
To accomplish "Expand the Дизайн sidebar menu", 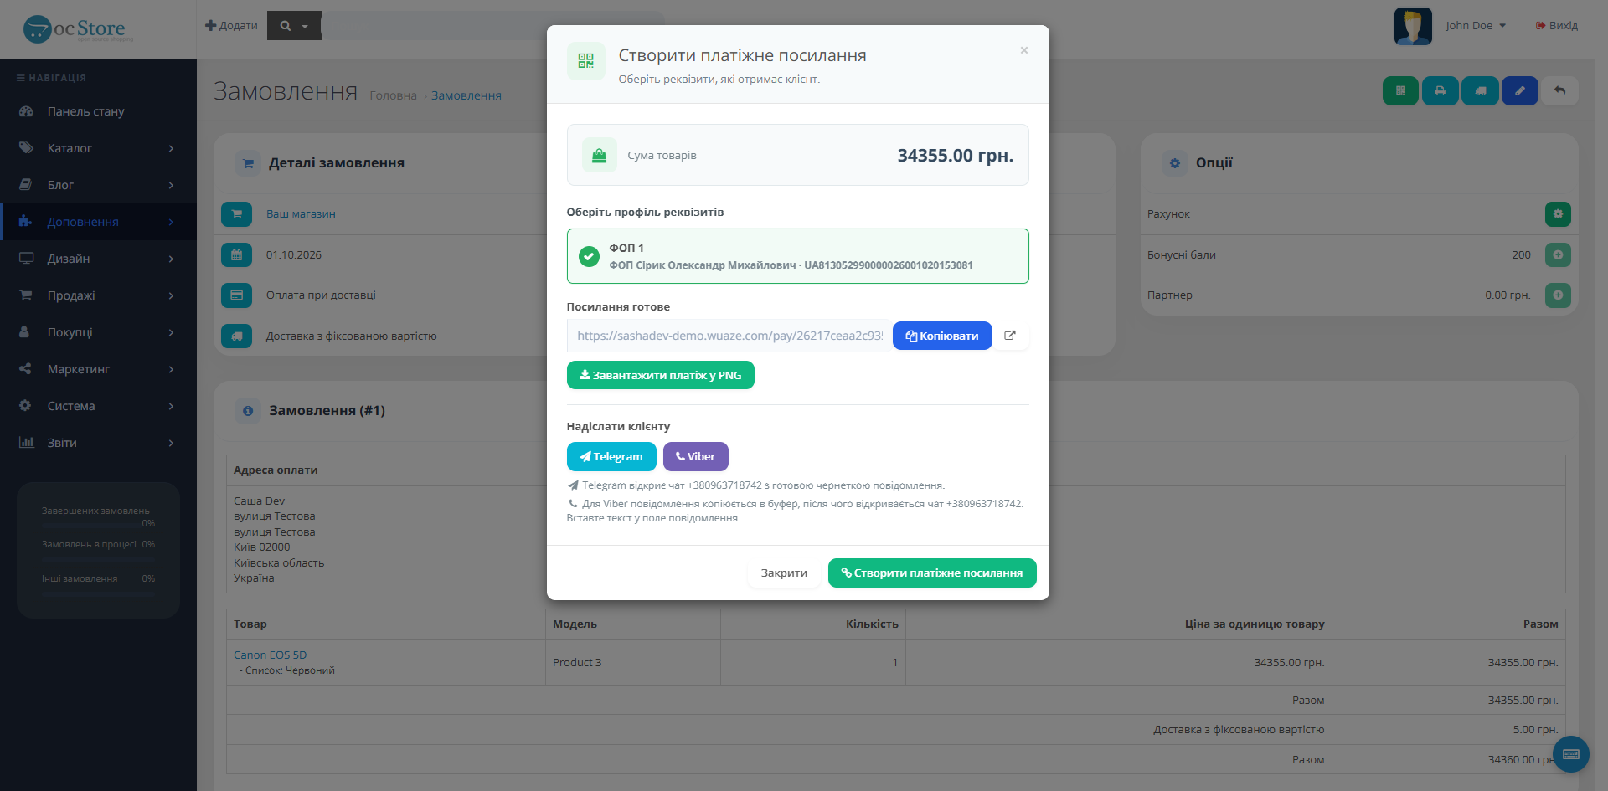I will coord(98,259).
